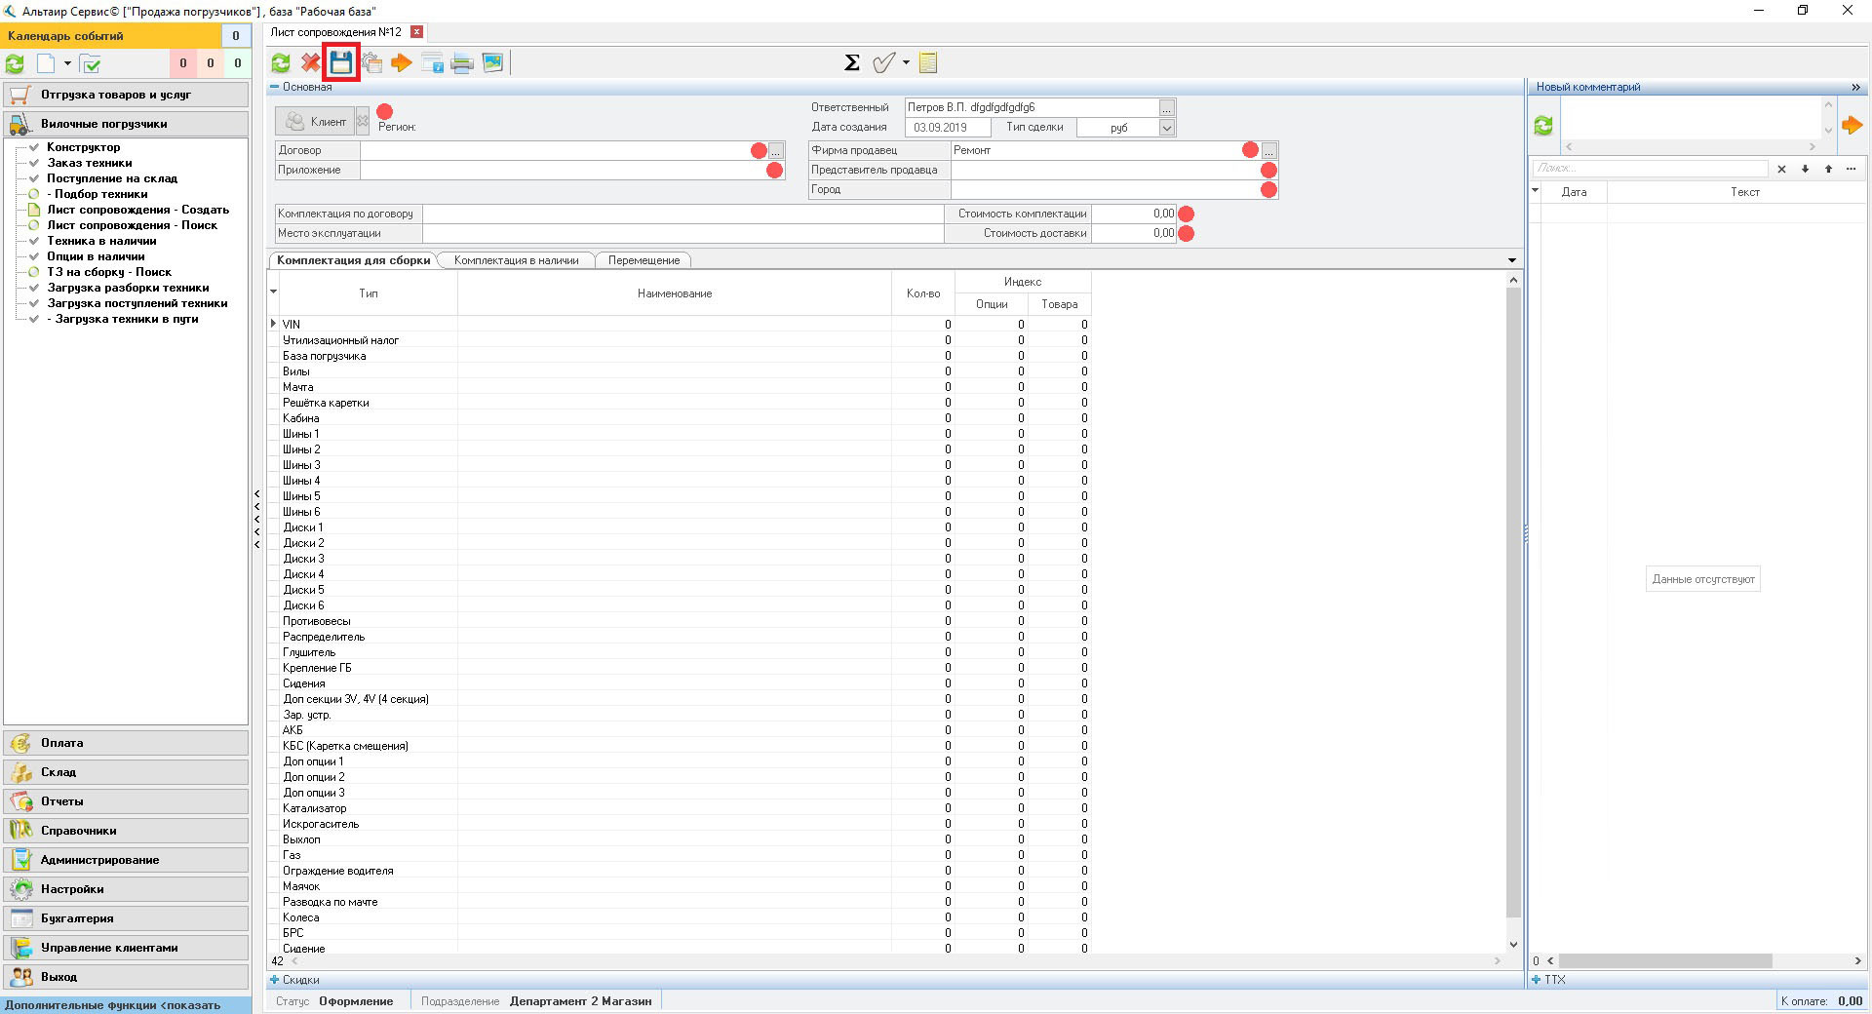This screenshot has height=1014, width=1872.
Task: Clear the selected client with the small X
Action: click(x=363, y=122)
